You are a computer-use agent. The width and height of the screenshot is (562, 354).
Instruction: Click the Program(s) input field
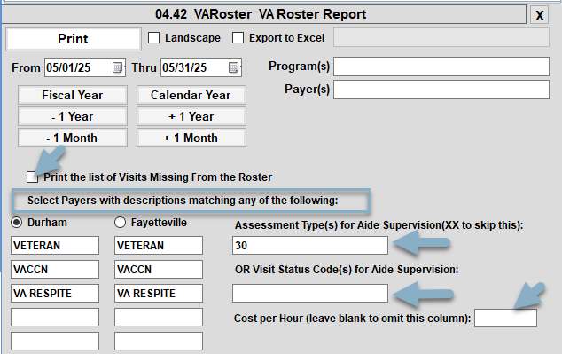pyautogui.click(x=441, y=67)
